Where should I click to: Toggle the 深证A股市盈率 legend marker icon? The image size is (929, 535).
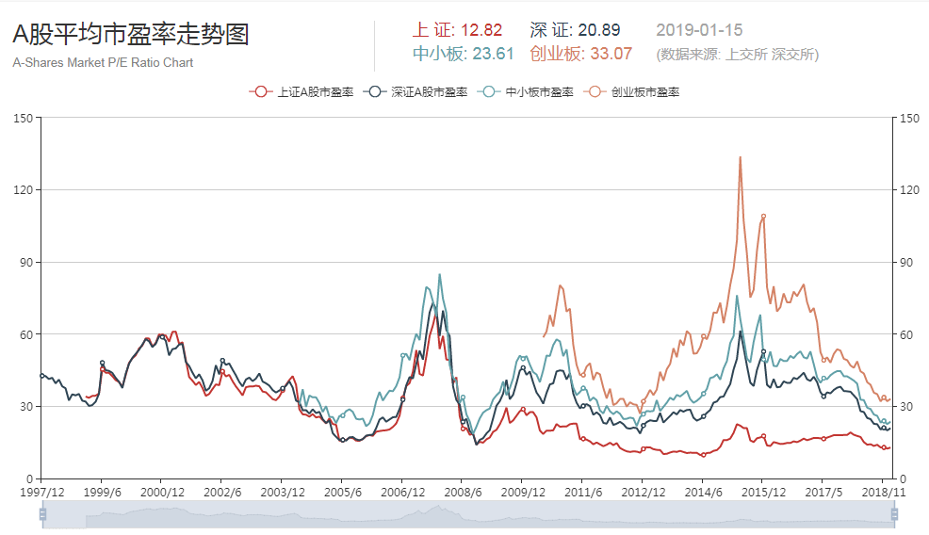pyautogui.click(x=377, y=92)
